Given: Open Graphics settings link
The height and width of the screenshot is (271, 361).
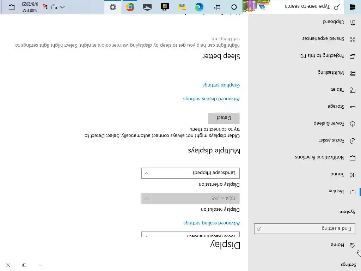Looking at the screenshot, I should [221, 85].
